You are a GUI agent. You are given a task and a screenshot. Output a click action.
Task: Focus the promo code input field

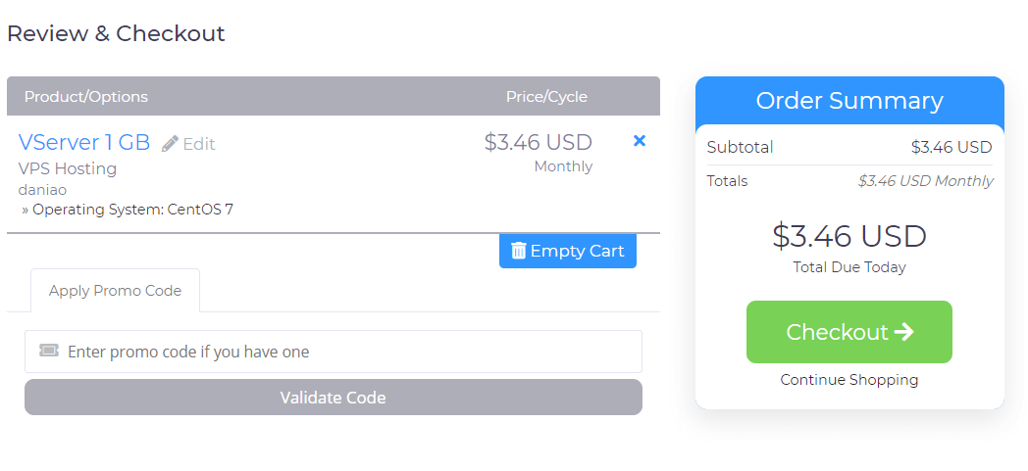pos(334,352)
